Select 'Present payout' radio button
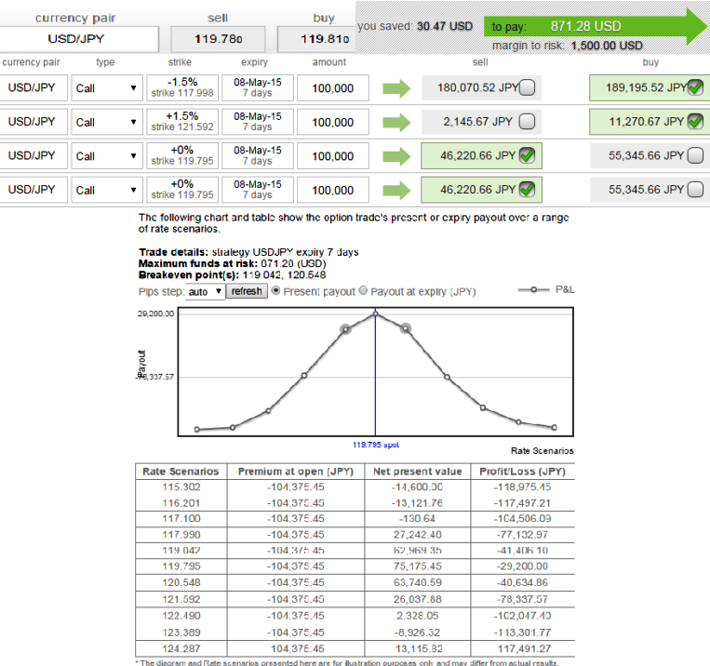 click(276, 291)
